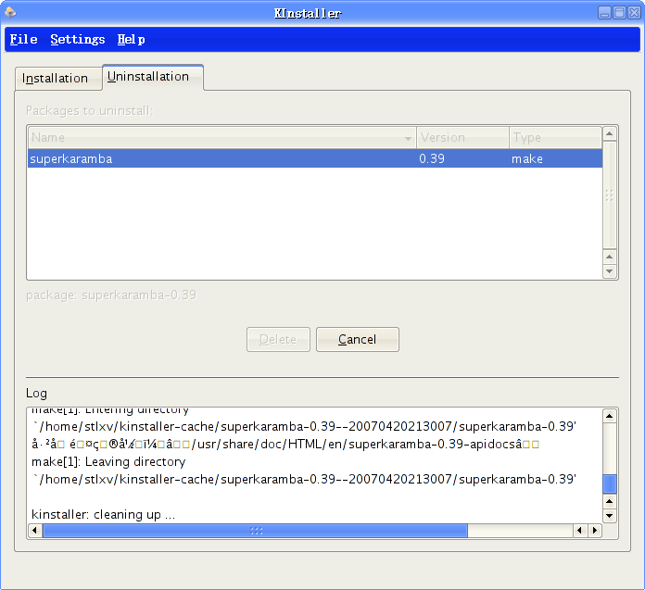The image size is (645, 590).
Task: Click package list vertical scrollbar track
Action: coord(609,195)
